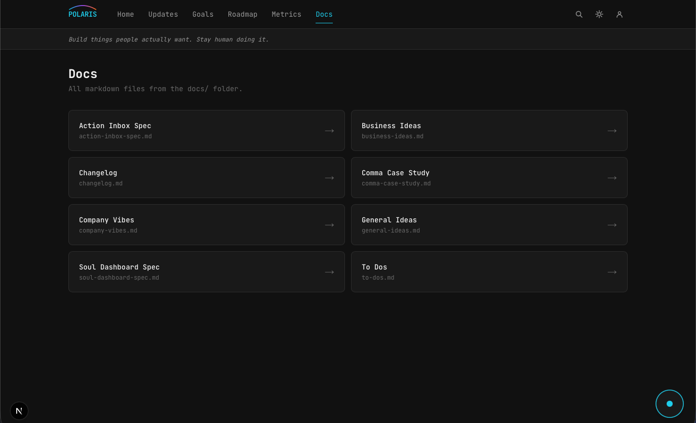This screenshot has width=696, height=423.
Task: Navigate to Goals
Action: tap(203, 14)
